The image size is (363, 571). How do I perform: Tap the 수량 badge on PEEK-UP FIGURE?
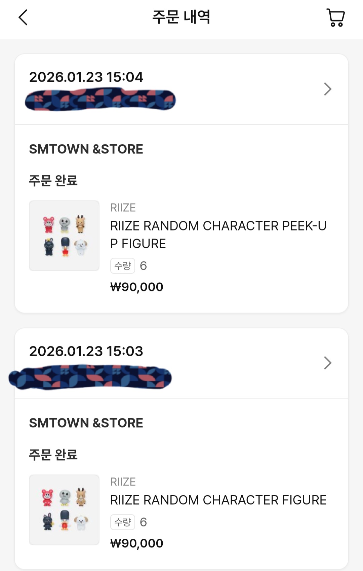coord(123,266)
